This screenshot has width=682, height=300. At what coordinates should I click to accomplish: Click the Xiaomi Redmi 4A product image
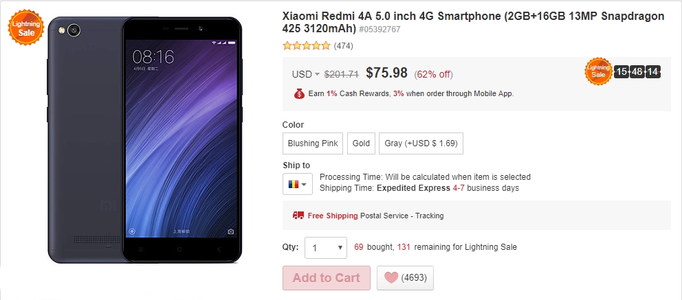point(144,141)
